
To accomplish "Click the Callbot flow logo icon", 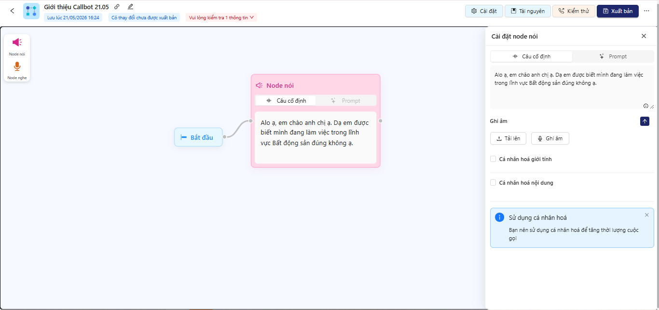I will point(31,11).
